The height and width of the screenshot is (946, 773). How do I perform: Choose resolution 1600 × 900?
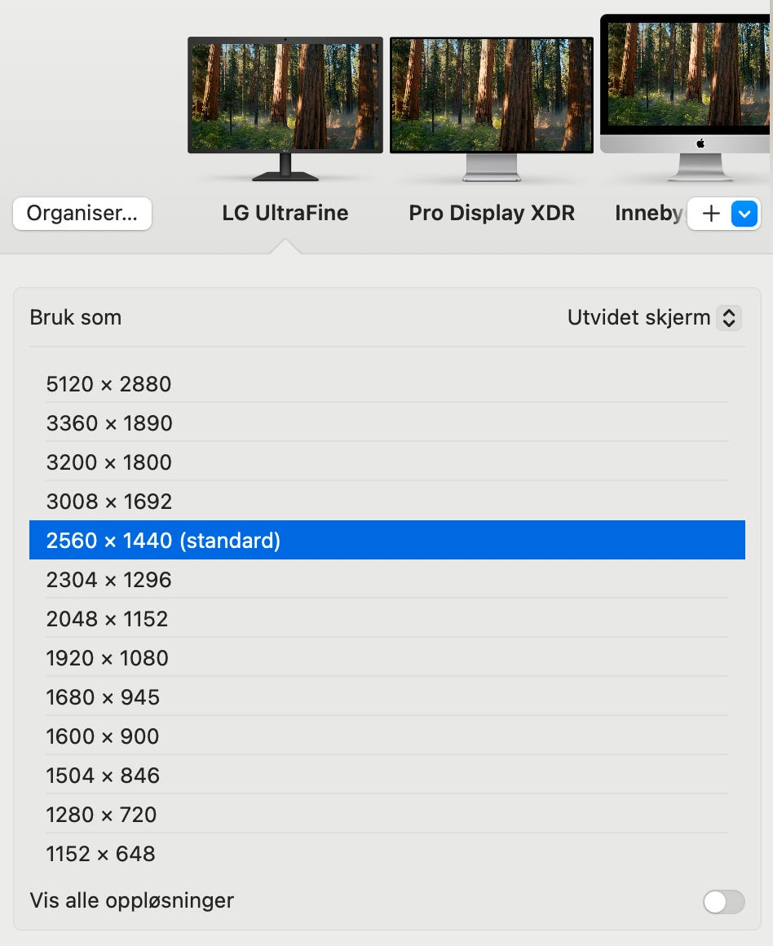[x=386, y=736]
